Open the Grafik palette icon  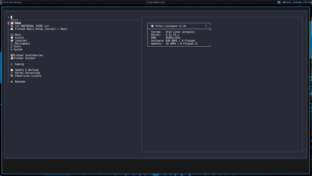[12, 38]
